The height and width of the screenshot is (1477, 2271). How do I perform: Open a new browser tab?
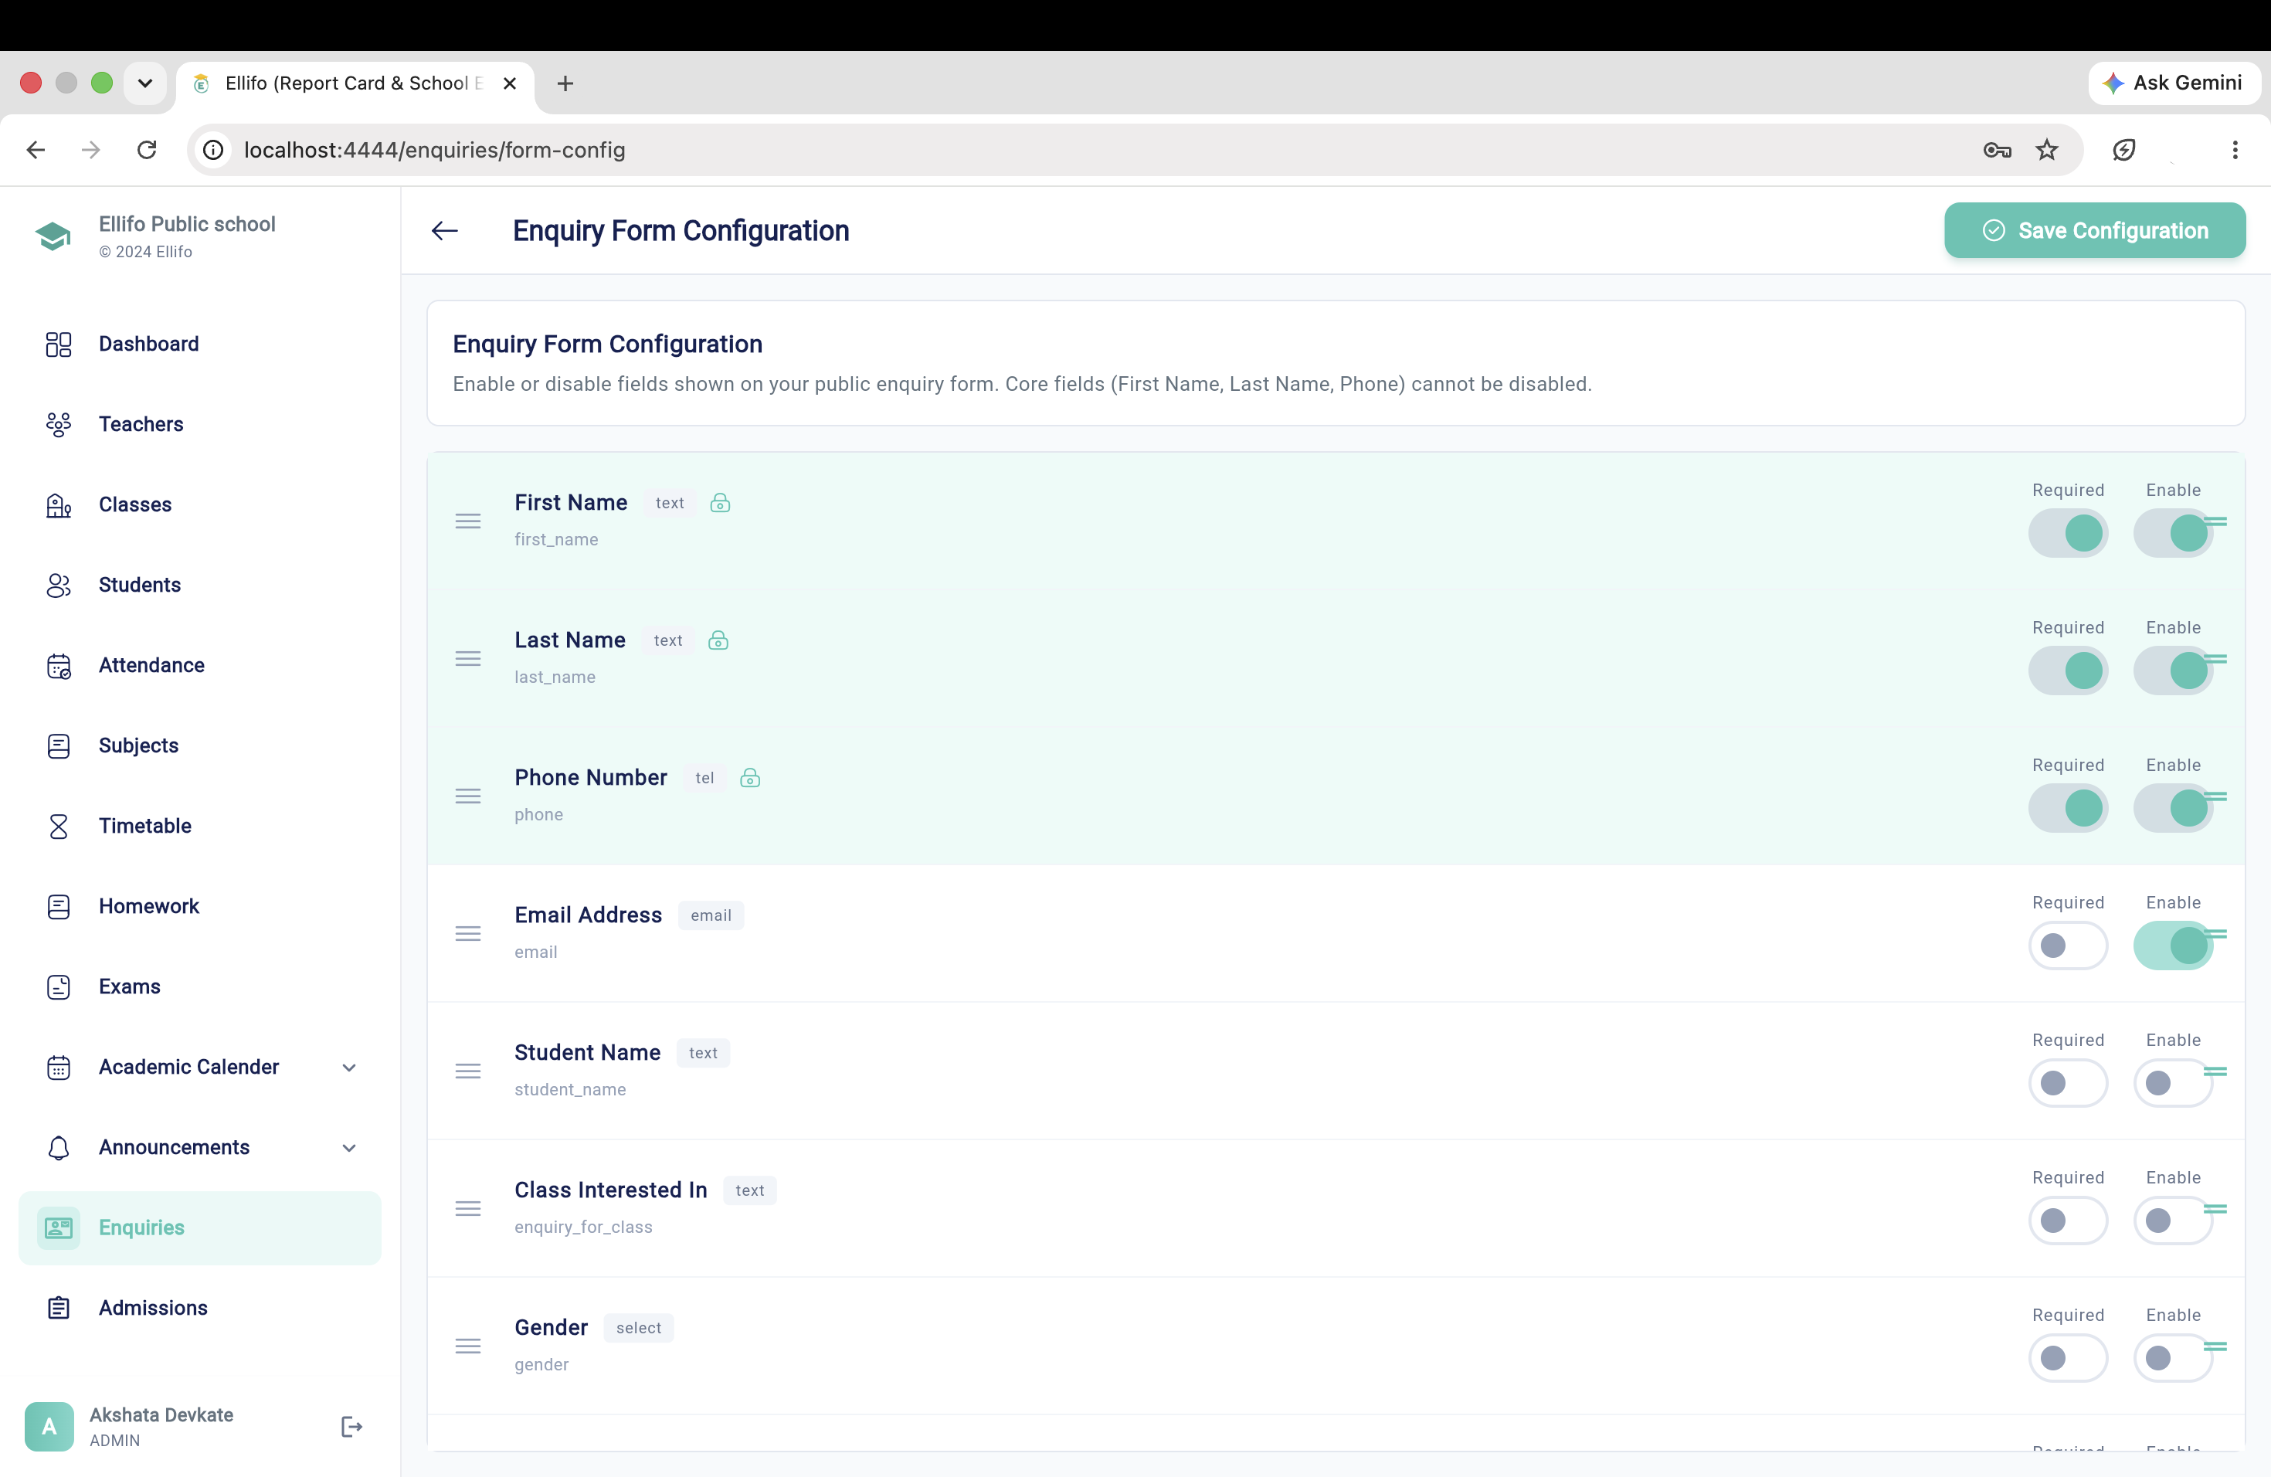565,84
